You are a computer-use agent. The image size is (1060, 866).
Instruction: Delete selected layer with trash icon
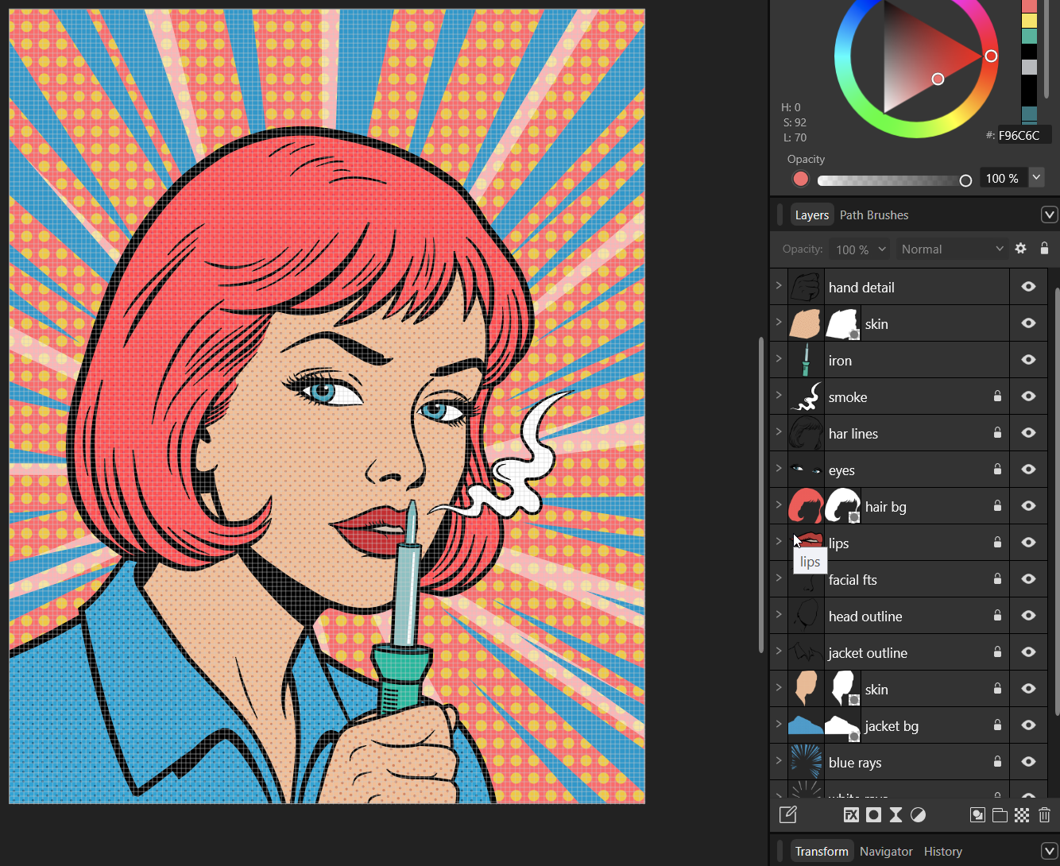tap(1044, 815)
